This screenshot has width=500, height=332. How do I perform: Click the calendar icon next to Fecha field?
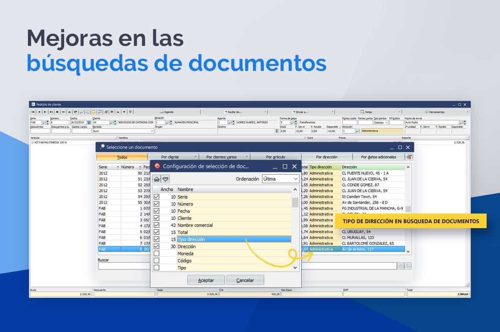89,123
